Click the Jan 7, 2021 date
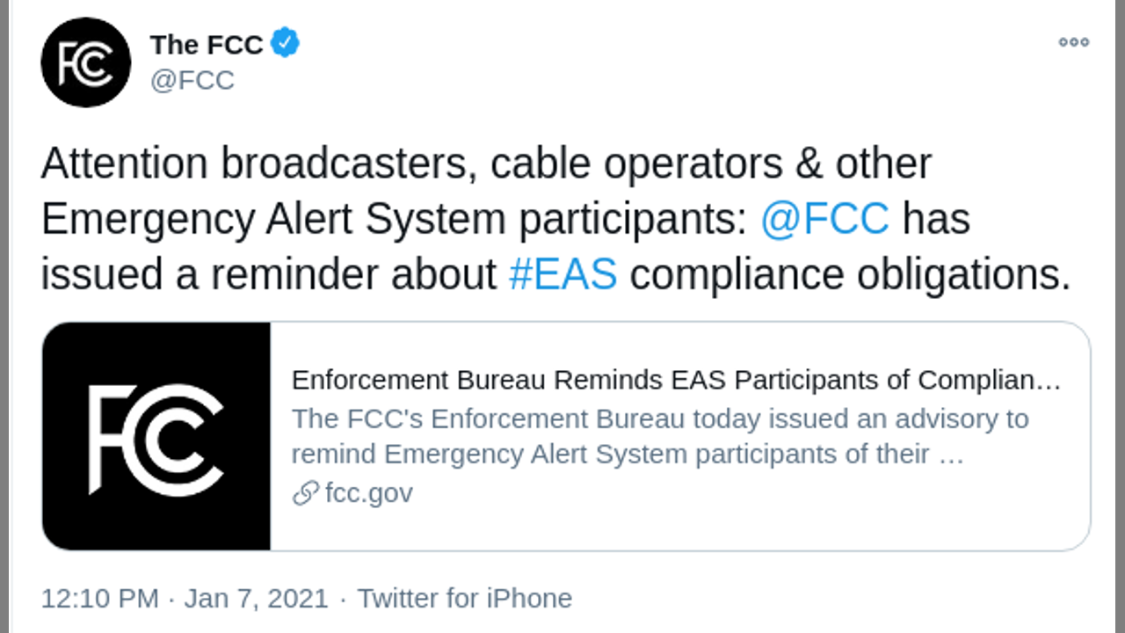 [256, 599]
